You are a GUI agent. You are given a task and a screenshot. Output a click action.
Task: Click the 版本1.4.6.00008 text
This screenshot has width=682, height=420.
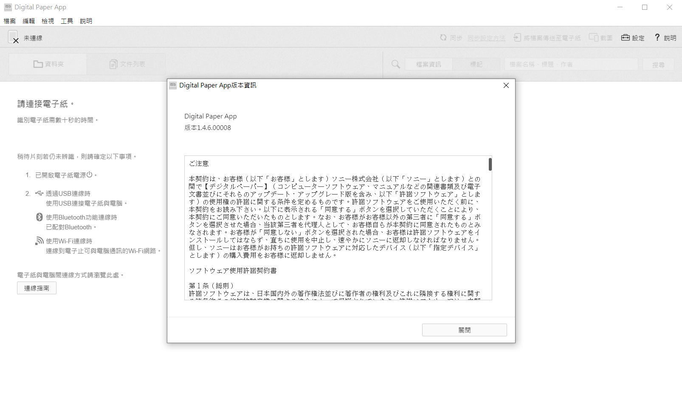click(x=208, y=128)
